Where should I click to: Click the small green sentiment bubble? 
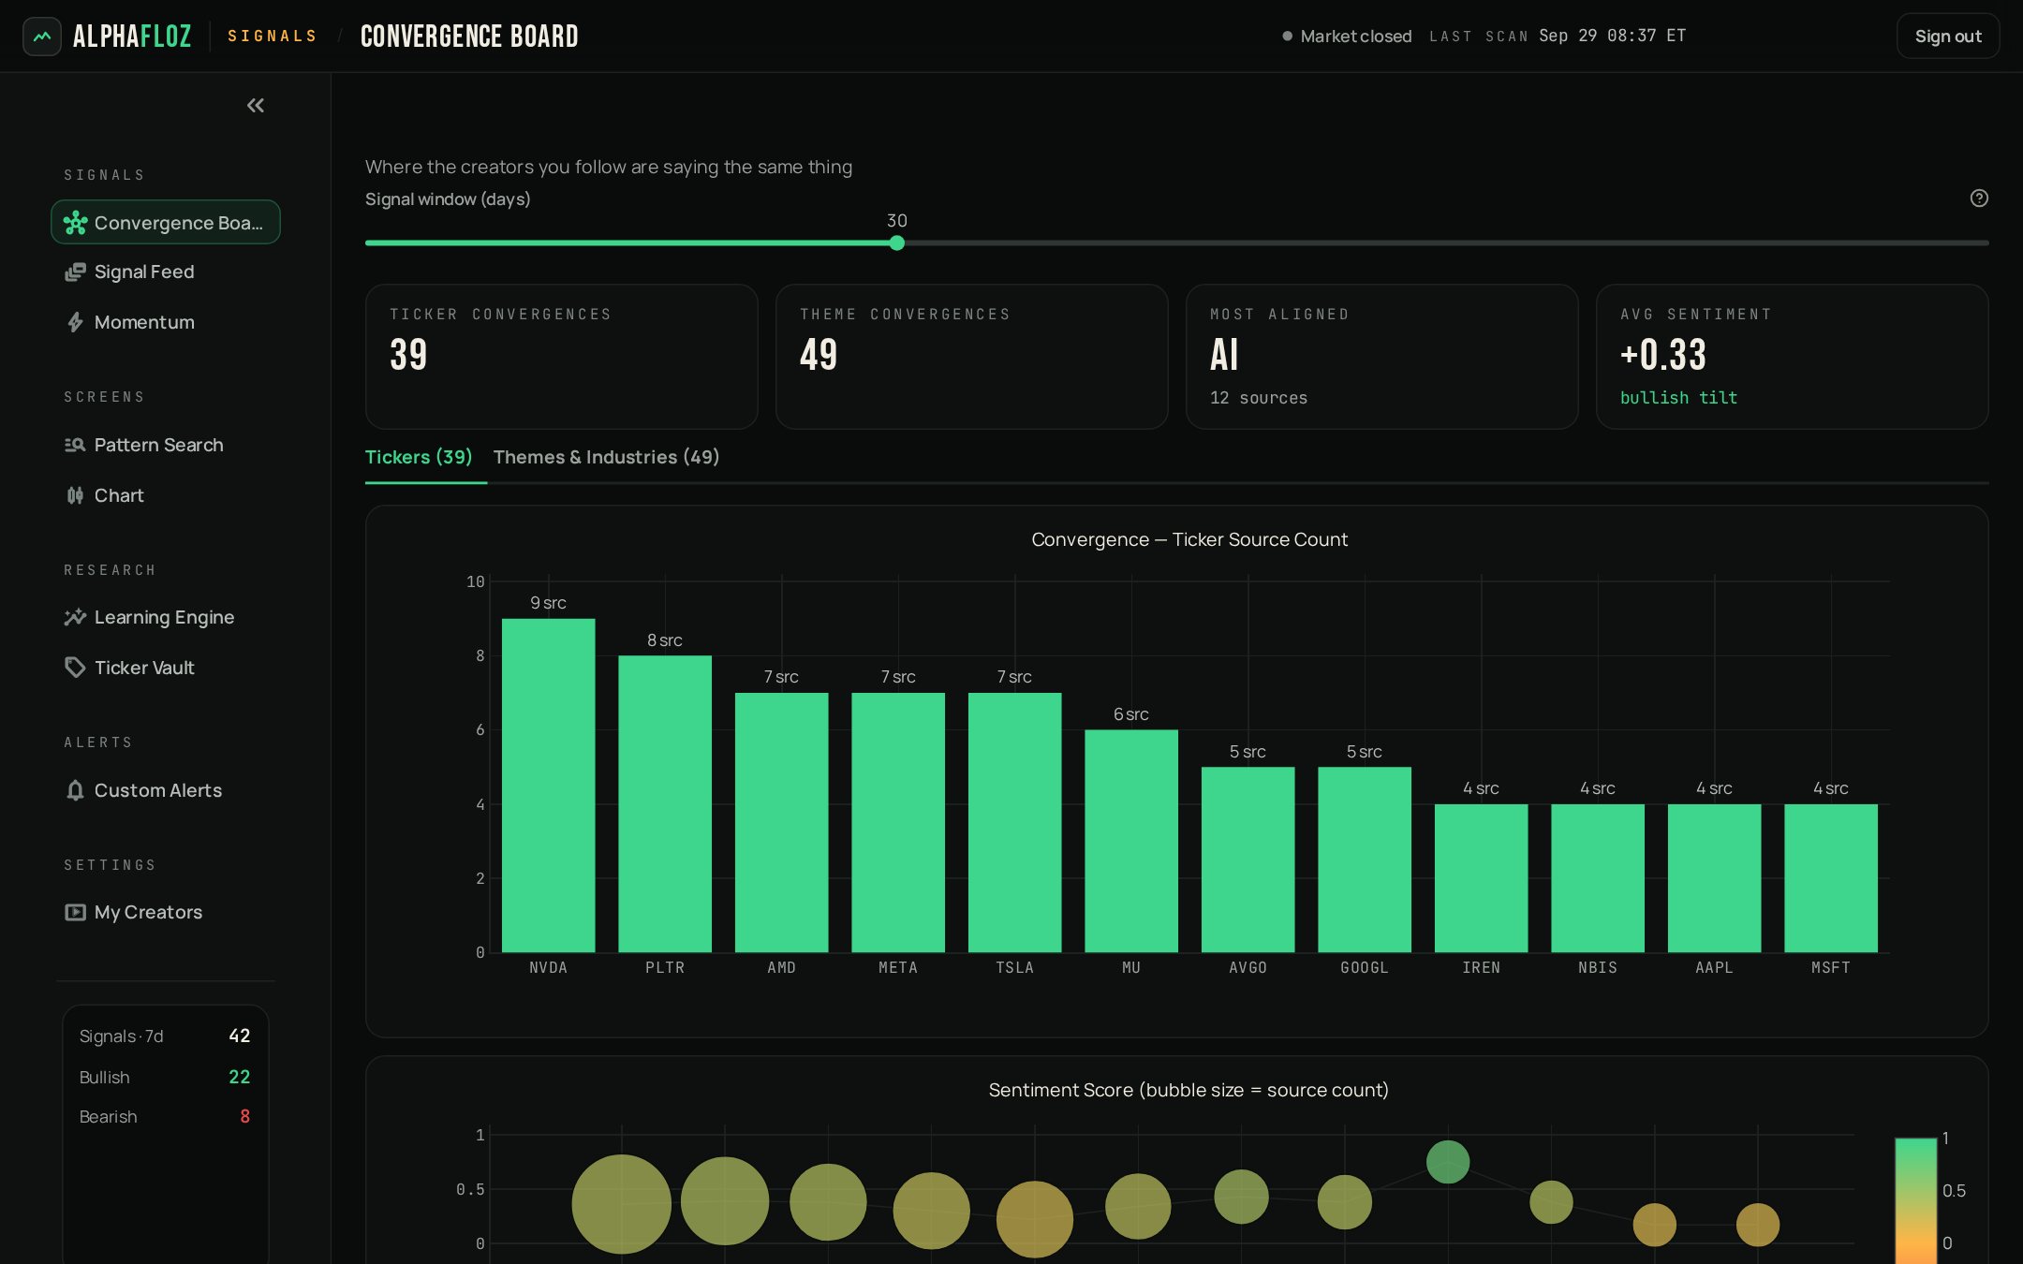[x=1448, y=1162]
